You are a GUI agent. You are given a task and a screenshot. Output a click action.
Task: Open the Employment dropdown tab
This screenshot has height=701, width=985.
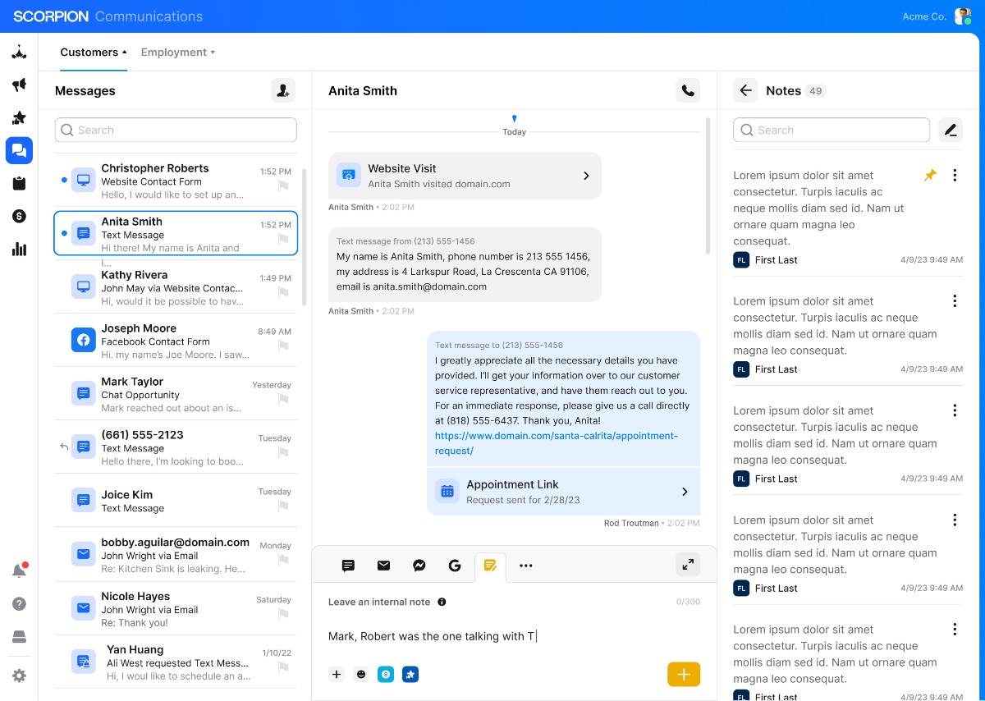pos(178,53)
